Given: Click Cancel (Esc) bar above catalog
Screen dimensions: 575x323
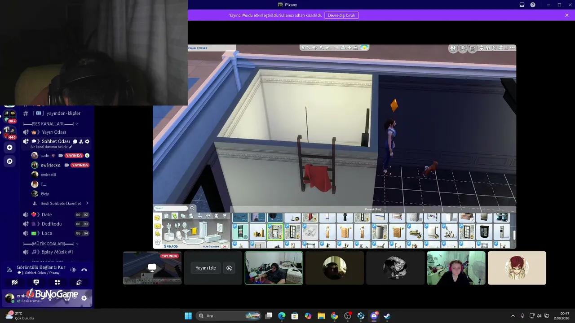Looking at the screenshot, I should 373,209.
